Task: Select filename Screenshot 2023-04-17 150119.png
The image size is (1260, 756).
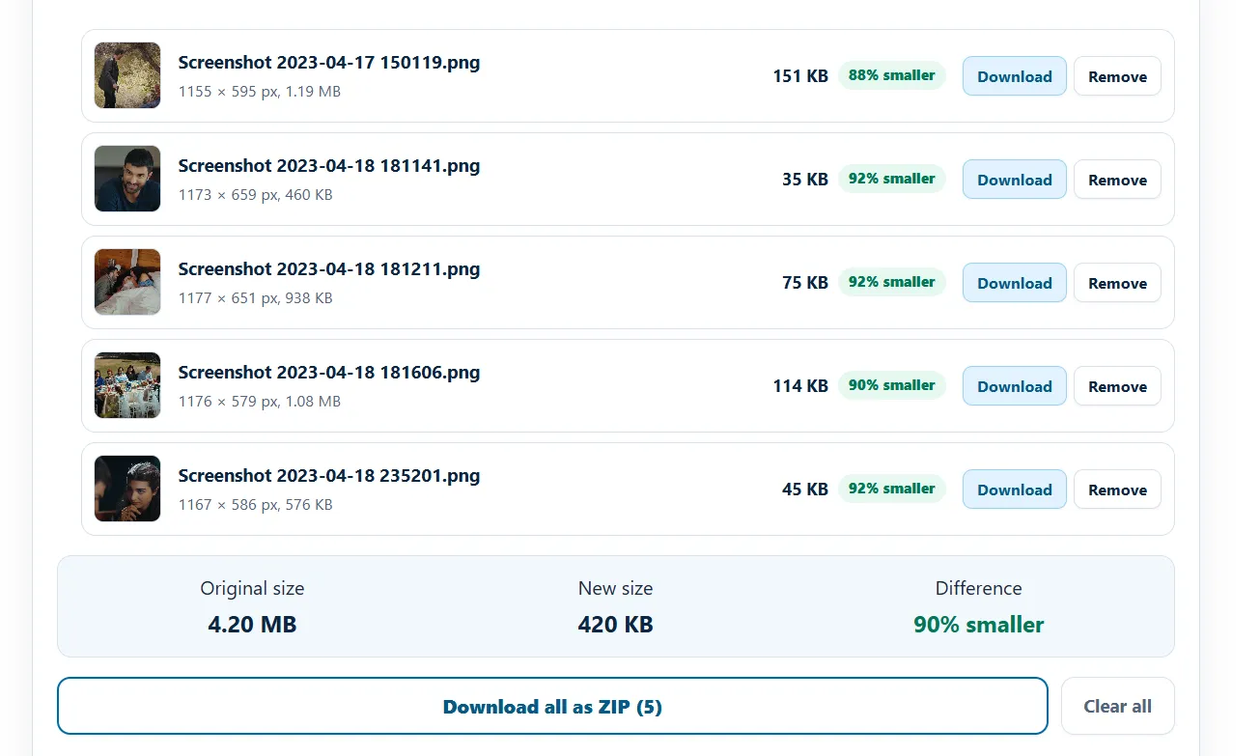Action: pos(329,63)
